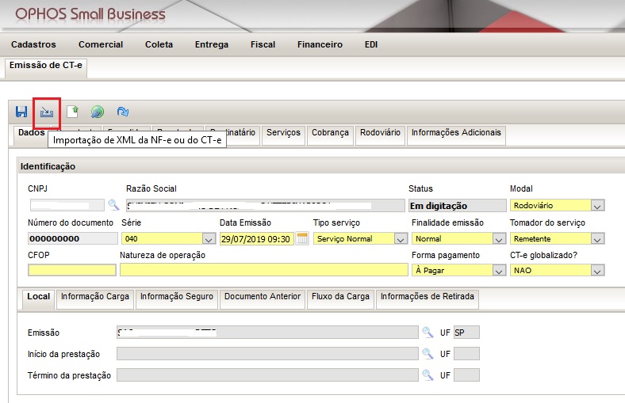Open the EDI menu
The width and height of the screenshot is (625, 403).
(x=371, y=44)
